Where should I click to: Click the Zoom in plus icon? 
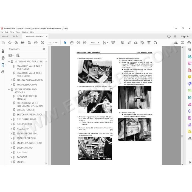pos(85,43)
